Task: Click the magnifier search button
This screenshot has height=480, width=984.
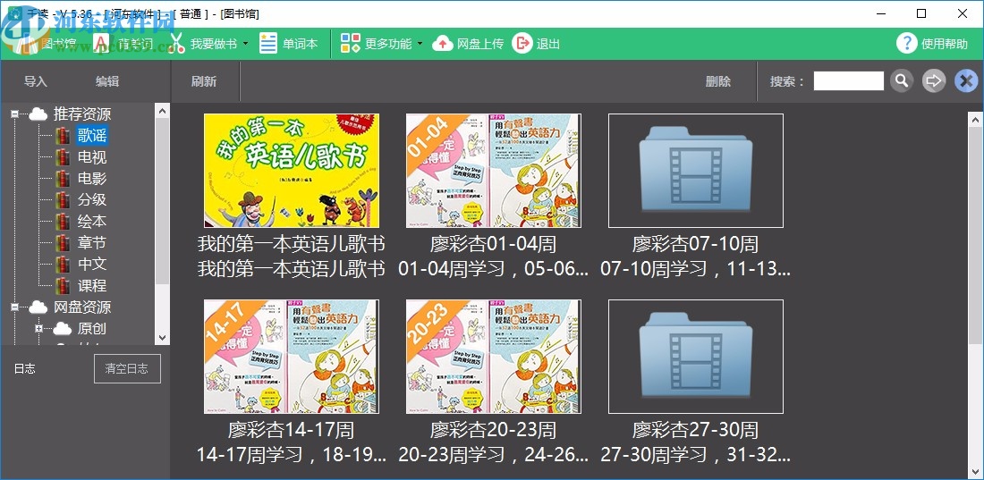Action: pyautogui.click(x=902, y=81)
